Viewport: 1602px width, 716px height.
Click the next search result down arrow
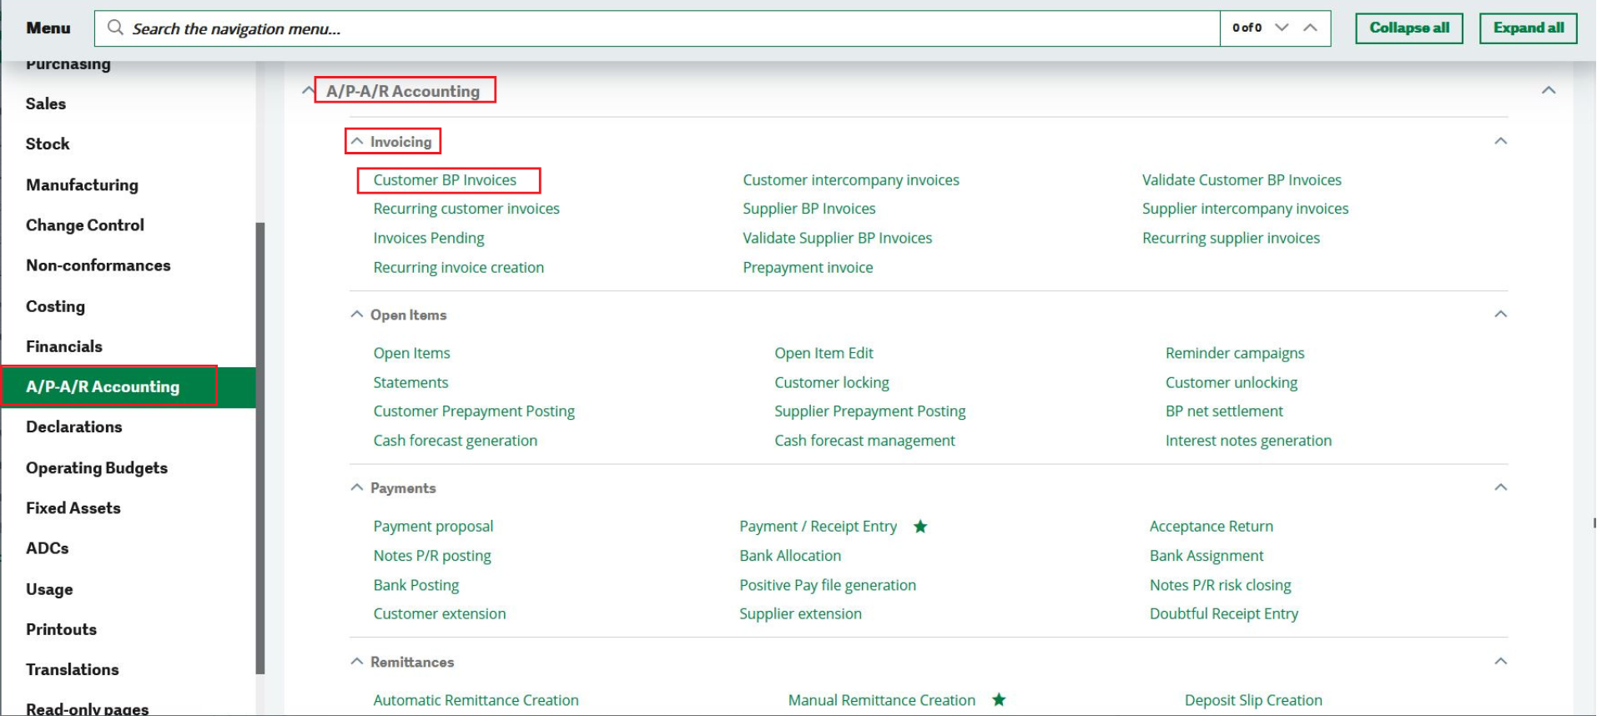[1282, 28]
